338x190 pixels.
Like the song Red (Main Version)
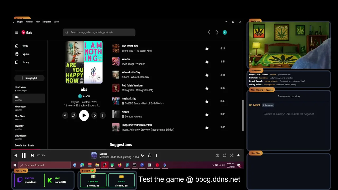207,88
